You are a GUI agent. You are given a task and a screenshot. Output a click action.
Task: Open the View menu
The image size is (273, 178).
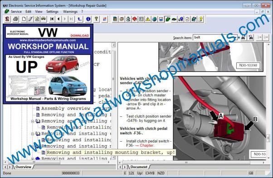[39, 11]
